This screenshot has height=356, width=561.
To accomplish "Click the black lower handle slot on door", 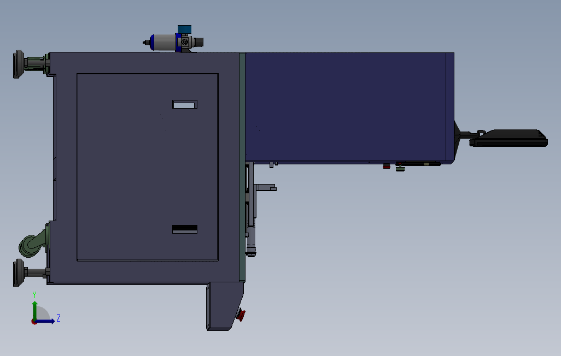I will pyautogui.click(x=185, y=229).
